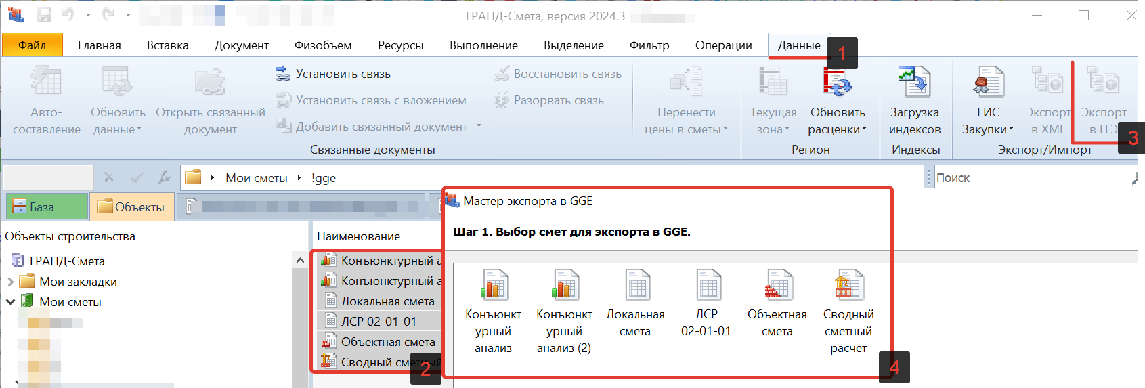
Task: Select second Конъюнктурный анализ list row
Action: 380,281
